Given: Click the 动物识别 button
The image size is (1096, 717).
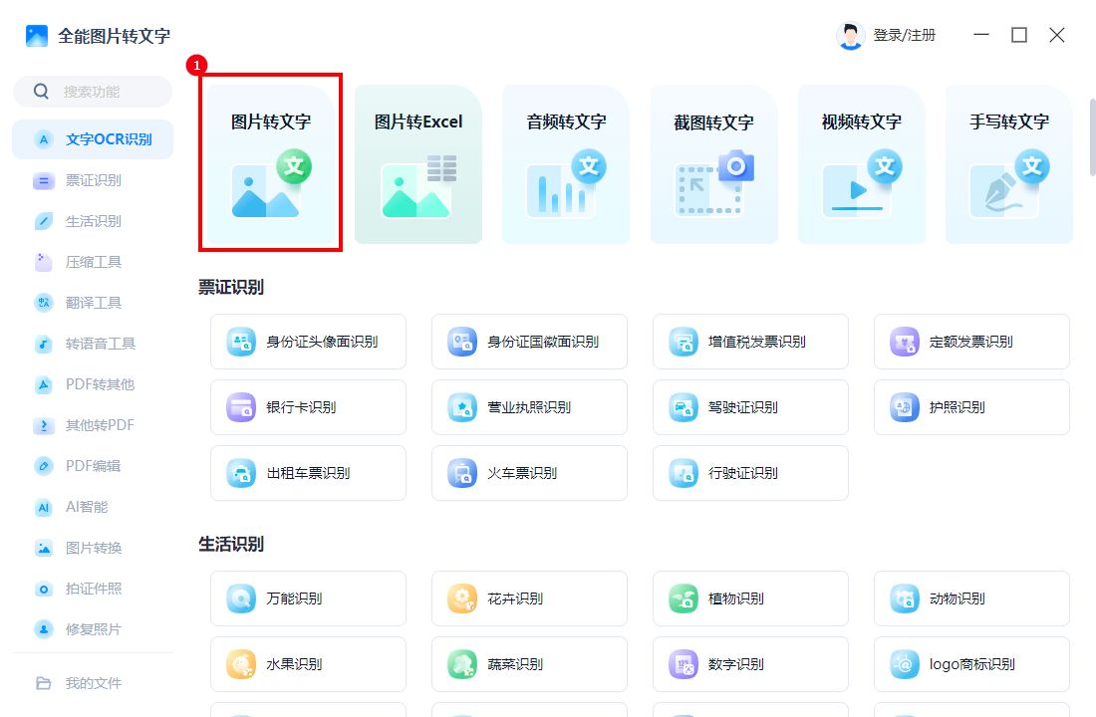Looking at the screenshot, I should pos(971,598).
